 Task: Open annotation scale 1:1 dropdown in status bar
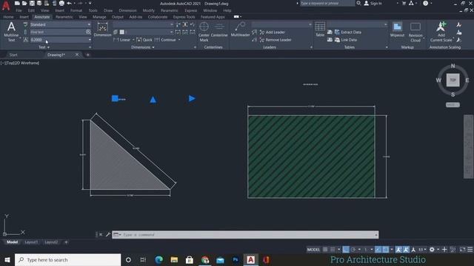pyautogui.click(x=422, y=250)
